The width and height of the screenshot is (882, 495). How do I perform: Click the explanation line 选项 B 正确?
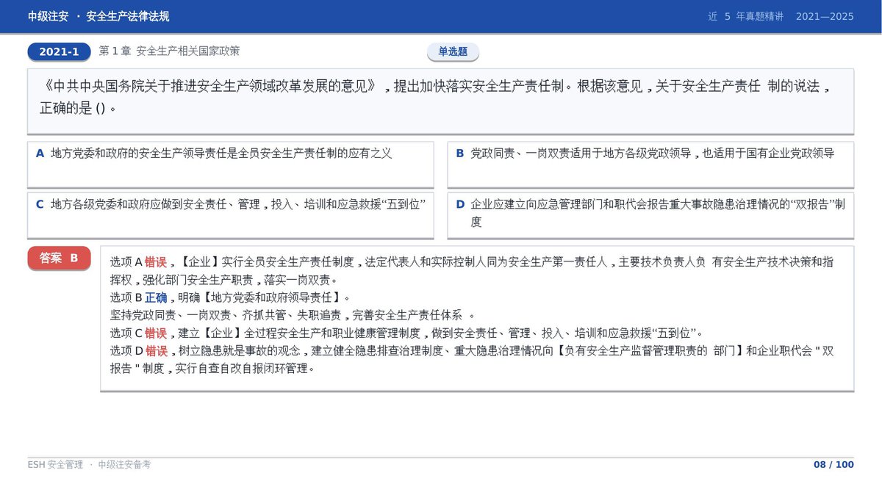point(230,297)
